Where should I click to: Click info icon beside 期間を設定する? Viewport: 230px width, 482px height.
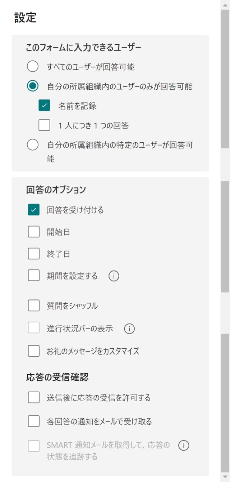click(114, 276)
